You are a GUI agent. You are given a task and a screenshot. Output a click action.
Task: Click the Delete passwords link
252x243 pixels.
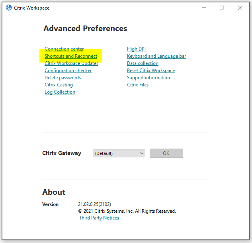pos(63,78)
